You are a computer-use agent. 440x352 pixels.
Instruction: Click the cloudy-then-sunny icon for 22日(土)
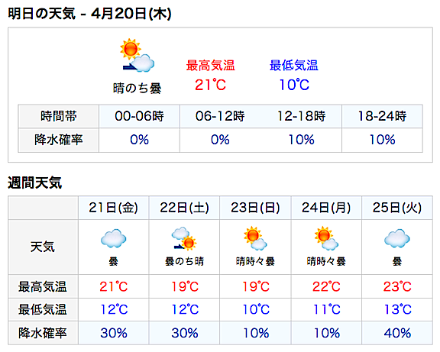pyautogui.click(x=184, y=239)
